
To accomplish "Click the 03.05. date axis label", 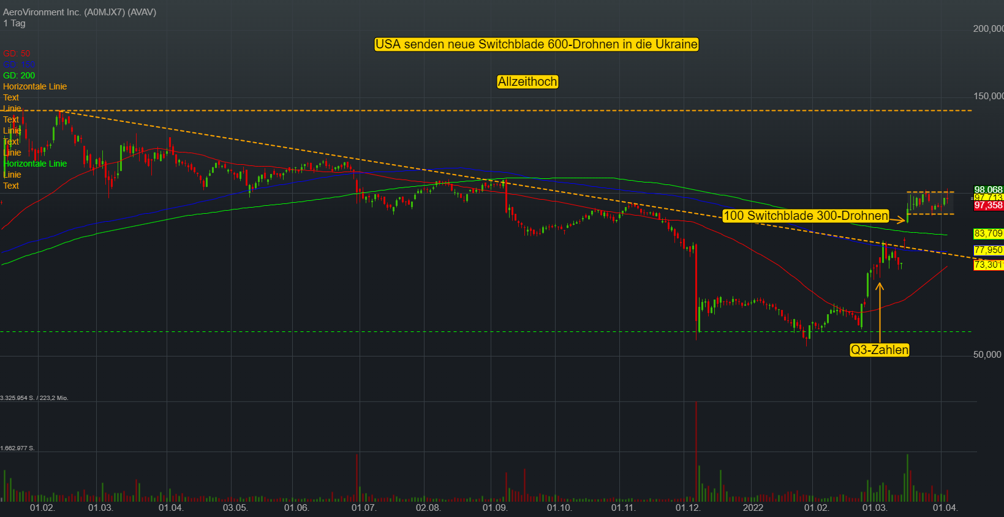I will click(235, 508).
